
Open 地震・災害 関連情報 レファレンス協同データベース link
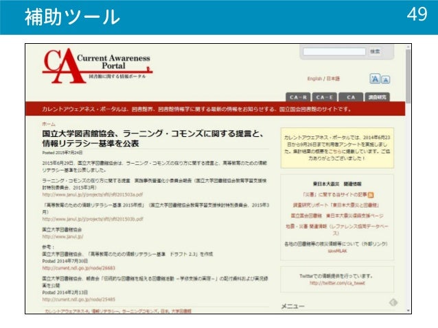pyautogui.click(x=337, y=229)
